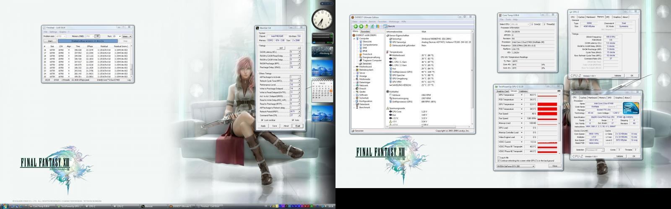Click the MemSet title bar icon
This screenshot has width=671, height=209.
[257, 28]
